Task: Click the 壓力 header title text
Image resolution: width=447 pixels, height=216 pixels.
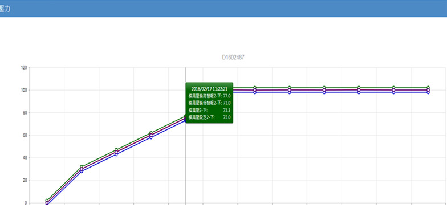Action: [x=5, y=9]
